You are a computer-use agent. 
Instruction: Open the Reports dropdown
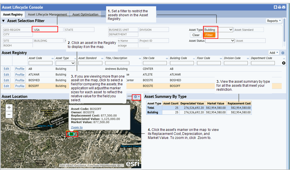pyautogui.click(x=273, y=21)
